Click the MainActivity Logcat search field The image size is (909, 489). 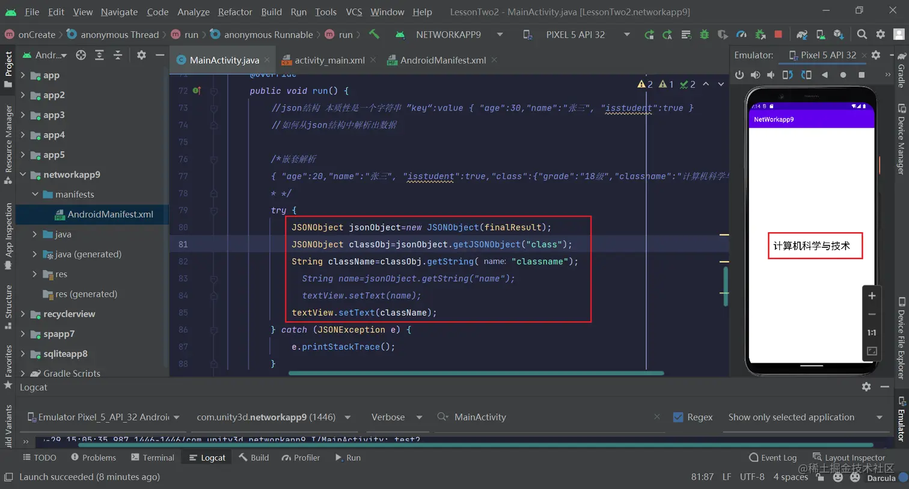click(550, 417)
